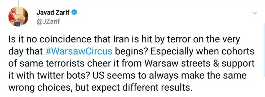
Task: Click the blue verified badge
Action: coord(74,12)
